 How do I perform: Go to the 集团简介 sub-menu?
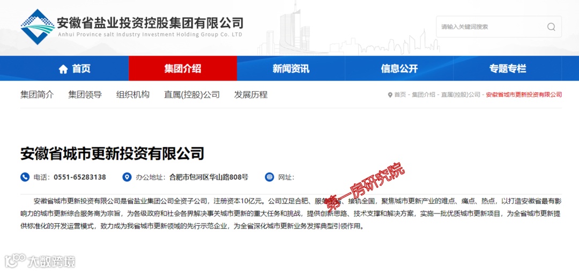(x=37, y=94)
